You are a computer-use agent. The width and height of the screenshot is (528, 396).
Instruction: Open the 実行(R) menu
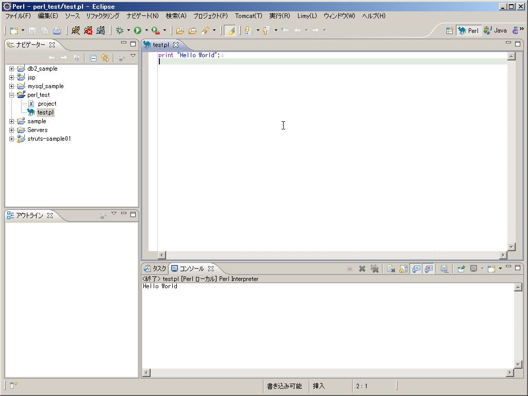(x=279, y=16)
